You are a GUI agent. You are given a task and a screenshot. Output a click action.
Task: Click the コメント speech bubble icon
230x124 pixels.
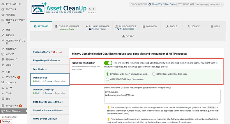tap(3, 65)
